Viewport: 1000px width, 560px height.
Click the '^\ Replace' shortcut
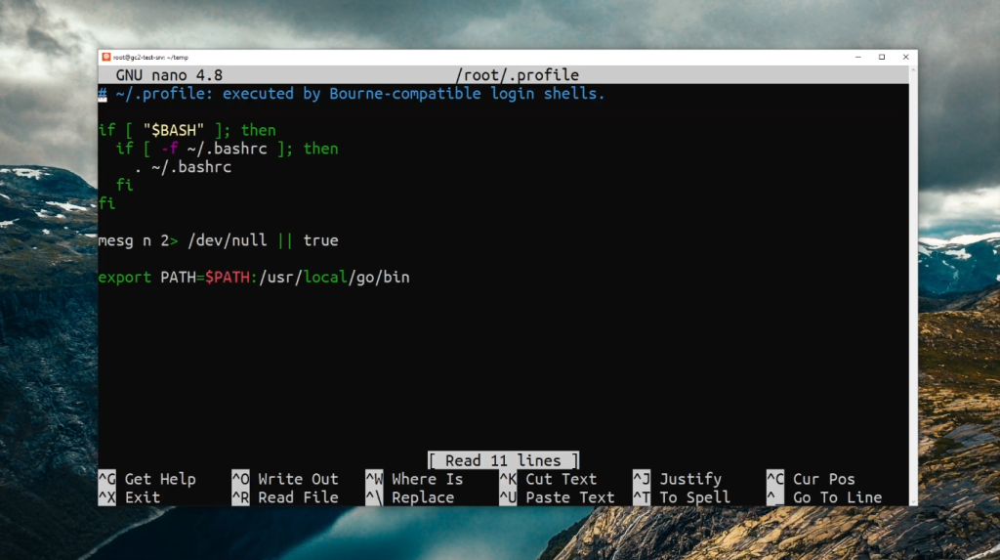tap(410, 497)
